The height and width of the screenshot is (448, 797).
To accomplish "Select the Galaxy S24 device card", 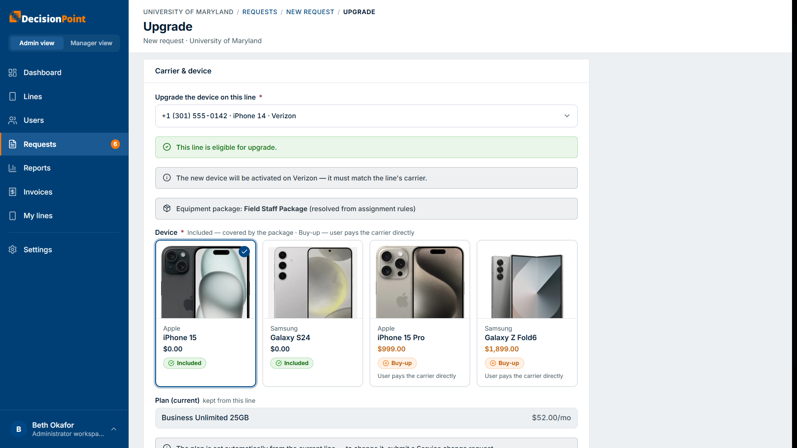I will click(313, 314).
